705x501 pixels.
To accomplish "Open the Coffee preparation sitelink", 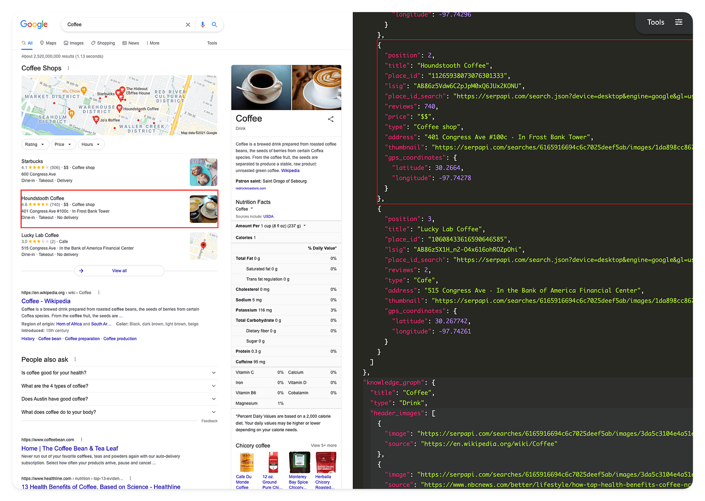I will point(82,339).
